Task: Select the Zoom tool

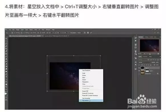Action: point(6,87)
